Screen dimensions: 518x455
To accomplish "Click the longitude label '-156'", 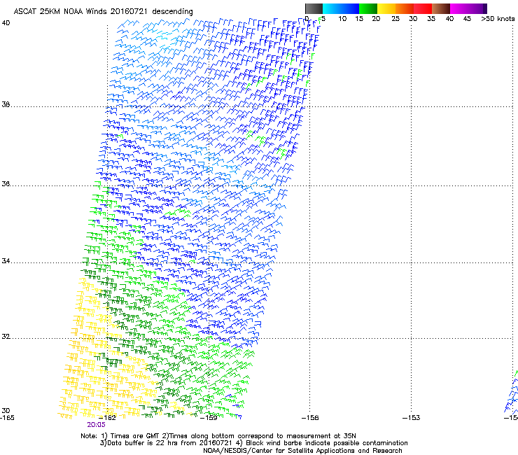I will click(310, 418).
